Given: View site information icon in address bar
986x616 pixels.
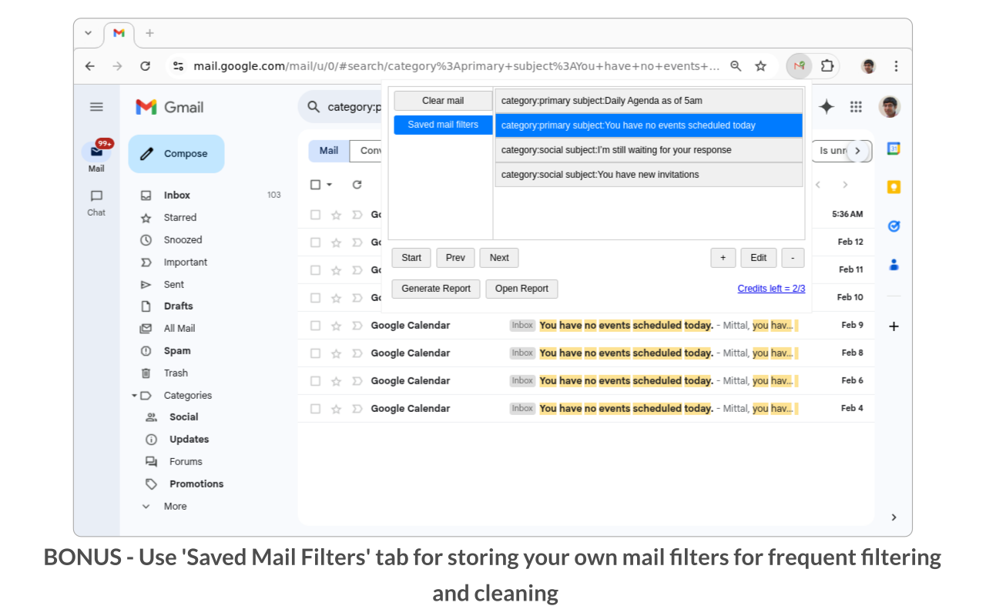Looking at the screenshot, I should 179,66.
